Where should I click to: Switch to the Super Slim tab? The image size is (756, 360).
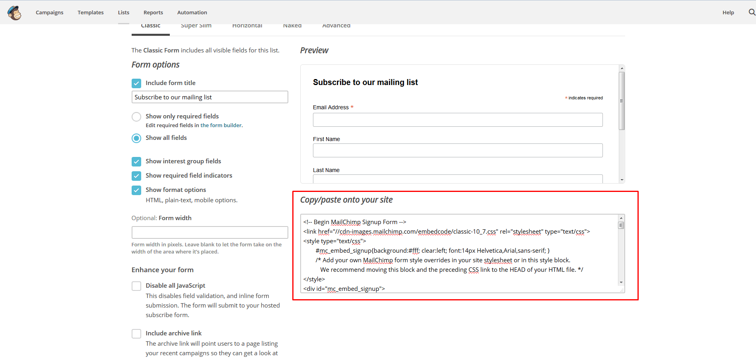(196, 25)
